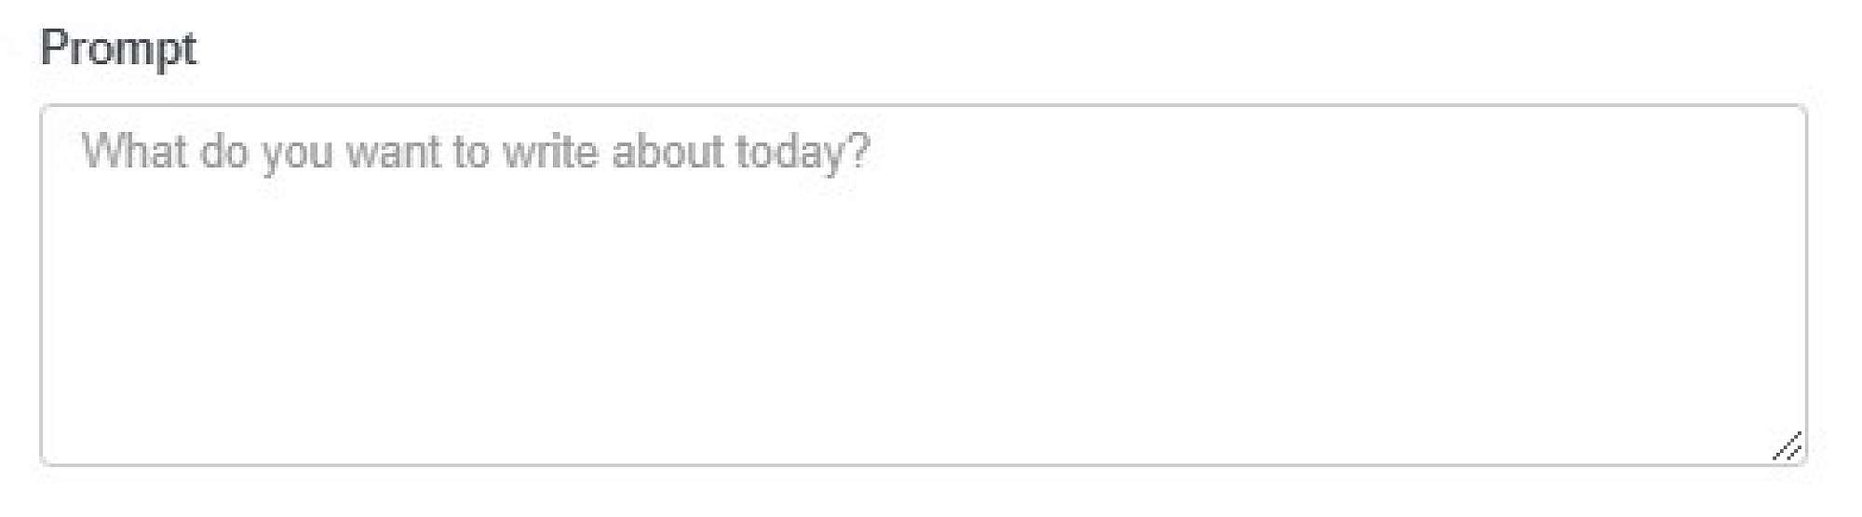The image size is (1862, 517).
Task: Click the bottom blank area of the Prompt textarea
Action: [922, 418]
